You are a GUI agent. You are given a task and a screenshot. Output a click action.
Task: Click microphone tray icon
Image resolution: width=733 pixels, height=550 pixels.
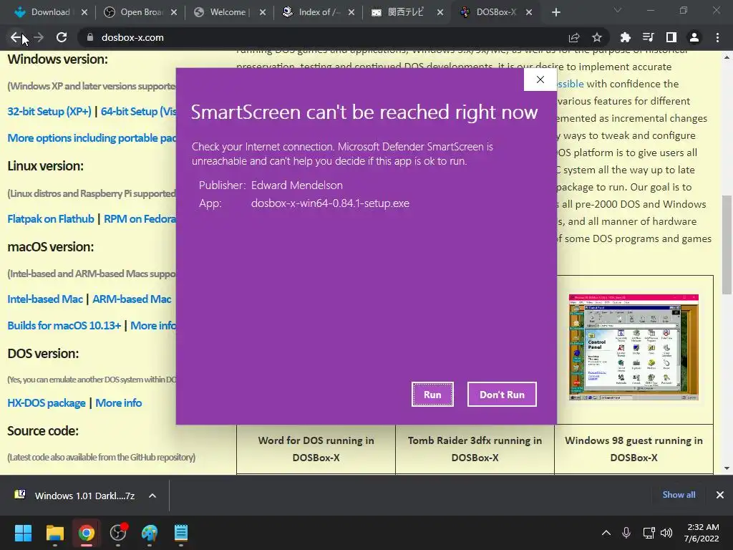tap(626, 533)
